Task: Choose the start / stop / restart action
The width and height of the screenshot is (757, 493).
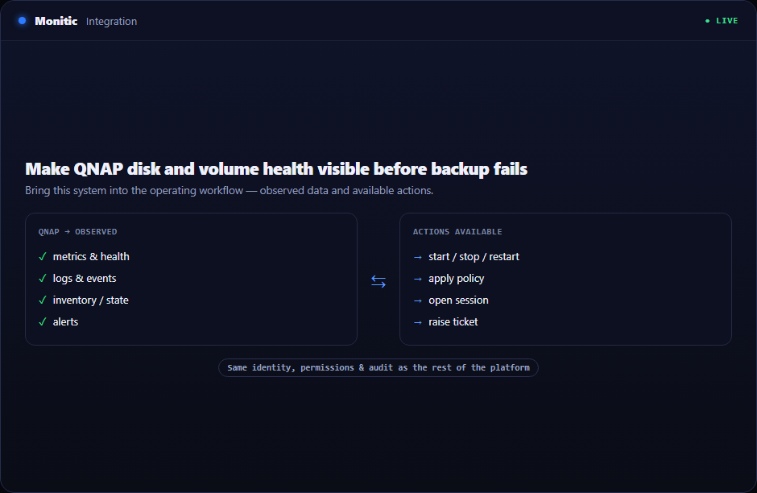Action: (x=474, y=256)
